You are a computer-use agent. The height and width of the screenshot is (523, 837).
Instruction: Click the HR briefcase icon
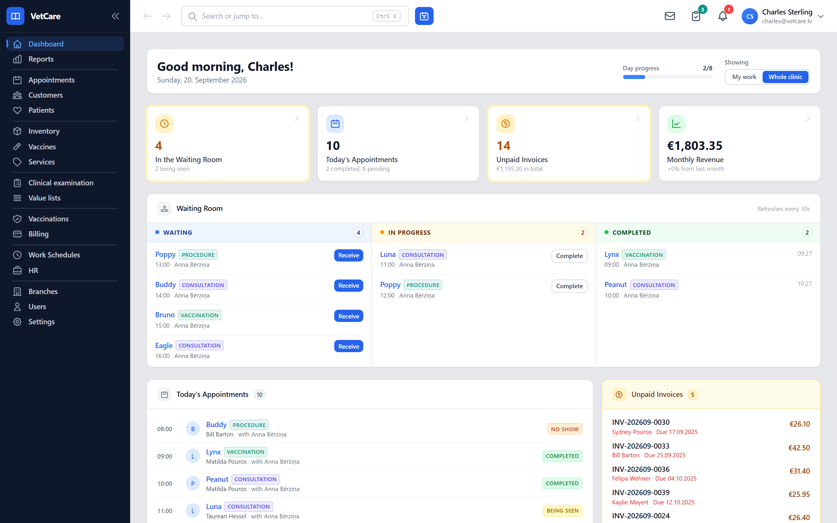[17, 271]
